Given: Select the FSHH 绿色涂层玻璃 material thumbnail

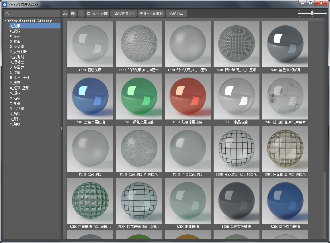Looking at the screenshot, I should click(139, 97).
